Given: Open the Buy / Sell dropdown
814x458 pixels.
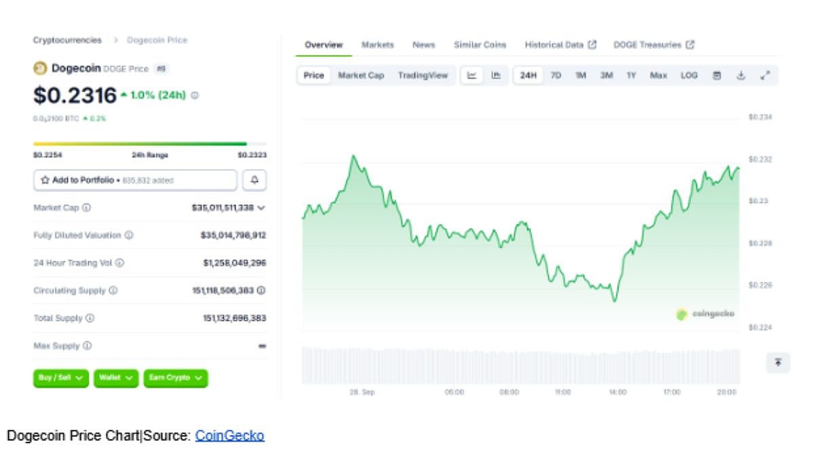Looking at the screenshot, I should pyautogui.click(x=61, y=378).
